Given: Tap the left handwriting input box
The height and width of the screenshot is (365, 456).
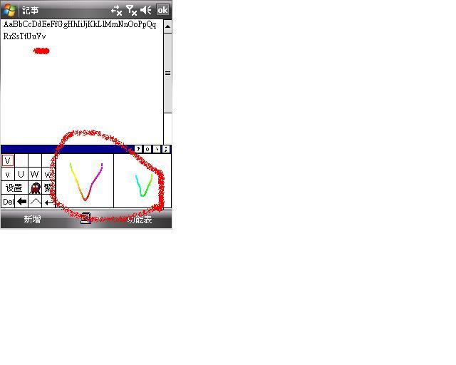Looking at the screenshot, I should tap(85, 181).
